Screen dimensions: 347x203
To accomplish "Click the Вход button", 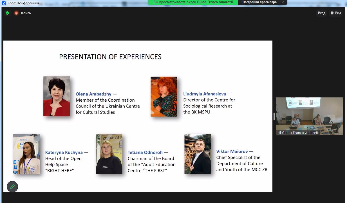I will [x=321, y=13].
